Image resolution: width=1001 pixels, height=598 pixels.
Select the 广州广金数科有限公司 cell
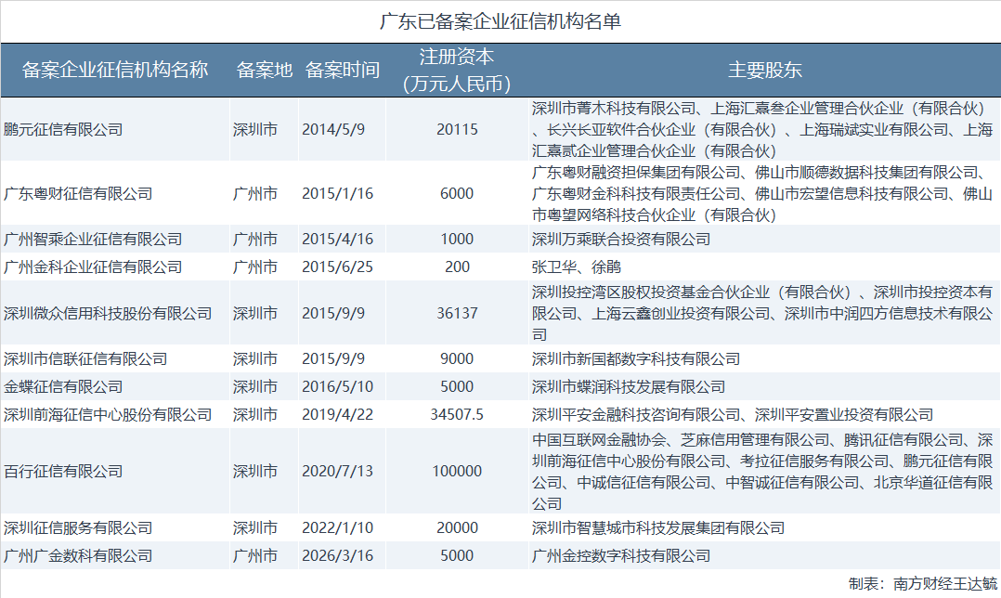(78, 555)
